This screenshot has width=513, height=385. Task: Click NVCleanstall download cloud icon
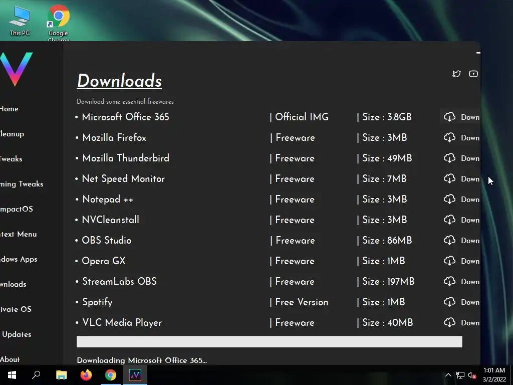pyautogui.click(x=449, y=220)
